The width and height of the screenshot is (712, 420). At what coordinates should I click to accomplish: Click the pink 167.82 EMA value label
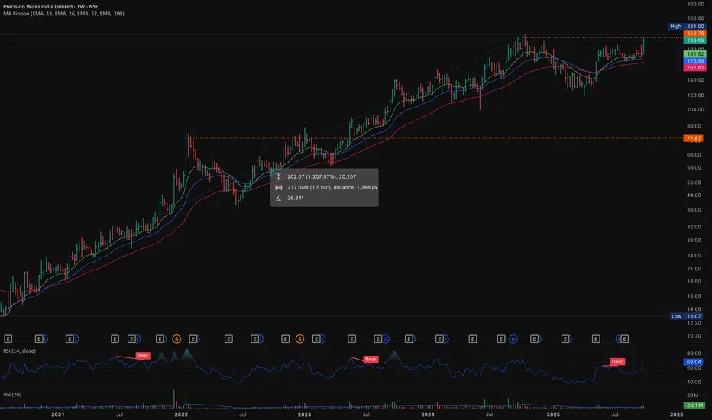pos(694,68)
